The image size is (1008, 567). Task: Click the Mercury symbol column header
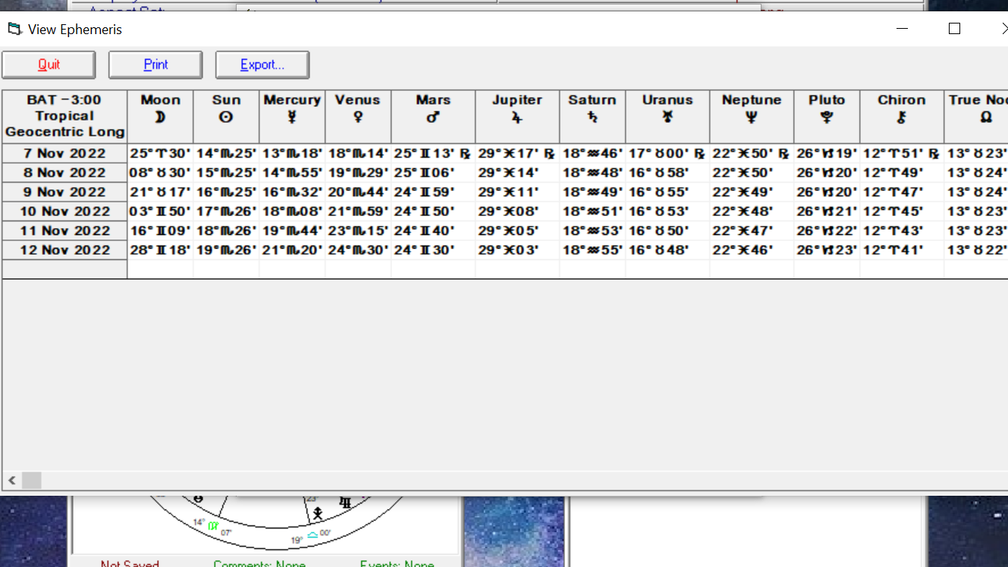[292, 117]
